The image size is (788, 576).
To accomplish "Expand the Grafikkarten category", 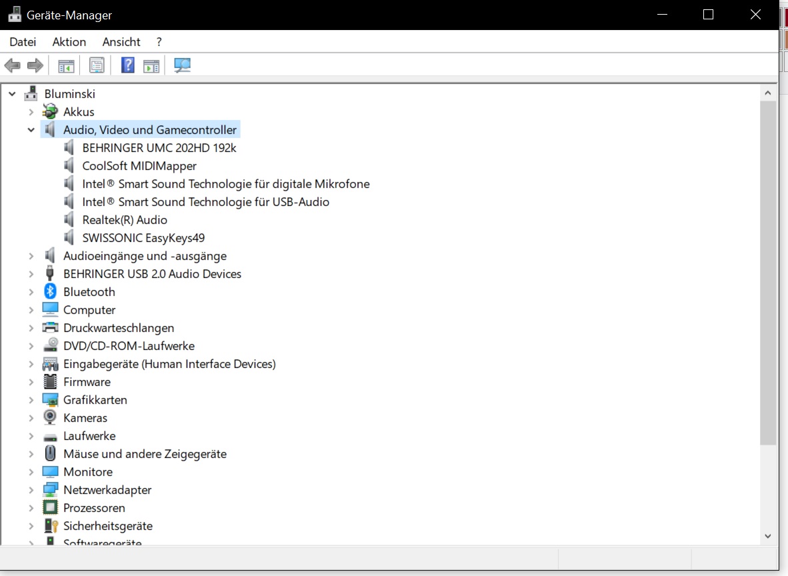I will 31,400.
